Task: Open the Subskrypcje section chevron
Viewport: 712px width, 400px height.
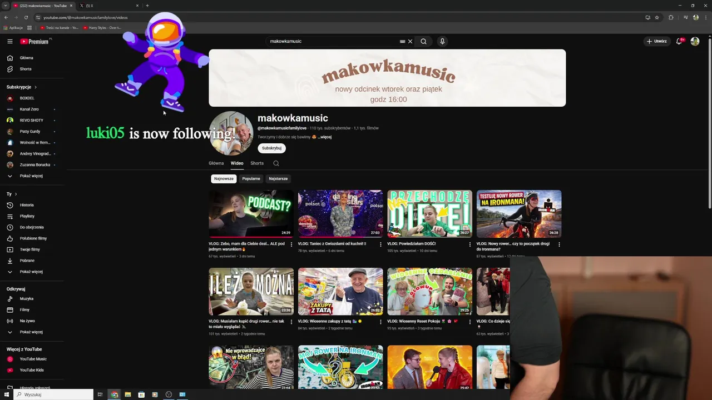Action: (36, 87)
